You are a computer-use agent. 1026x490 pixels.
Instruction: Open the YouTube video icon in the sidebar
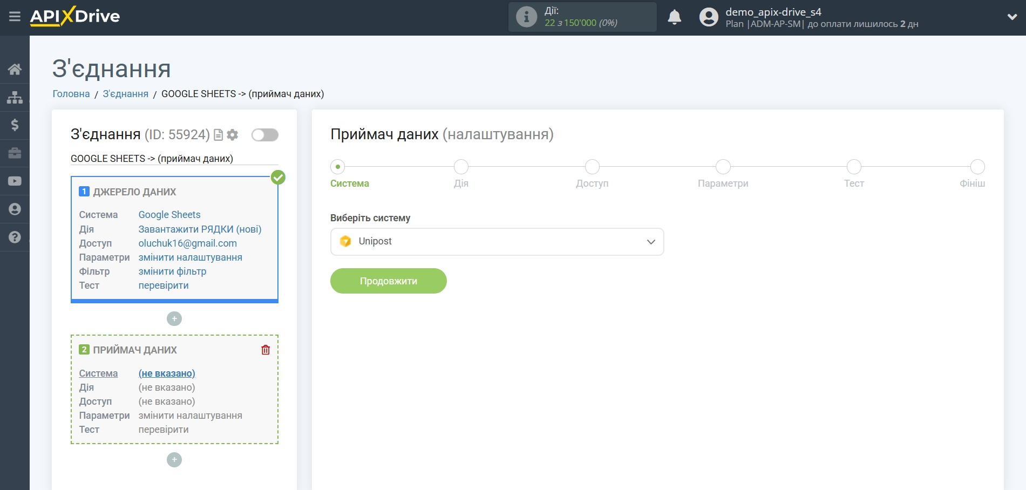[15, 181]
